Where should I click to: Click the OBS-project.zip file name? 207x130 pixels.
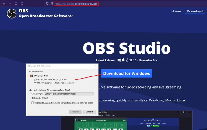click(41, 76)
